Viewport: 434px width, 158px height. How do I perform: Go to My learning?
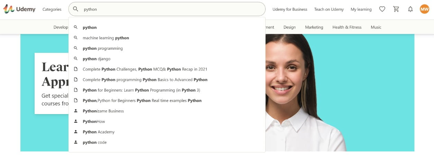pos(361,9)
